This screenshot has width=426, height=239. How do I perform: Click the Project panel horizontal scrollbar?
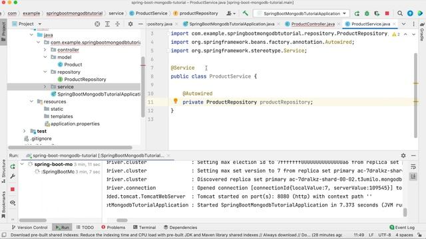coord(70,147)
